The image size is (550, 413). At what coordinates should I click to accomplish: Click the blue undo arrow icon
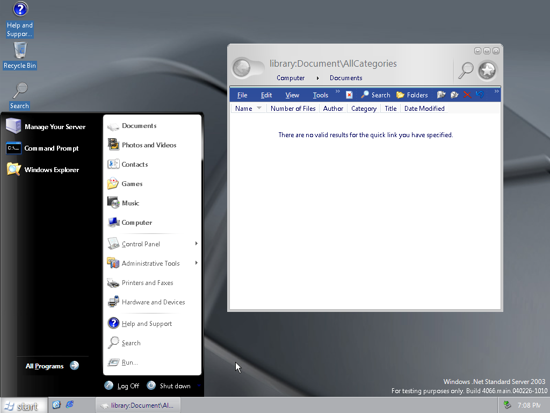pyautogui.click(x=480, y=95)
